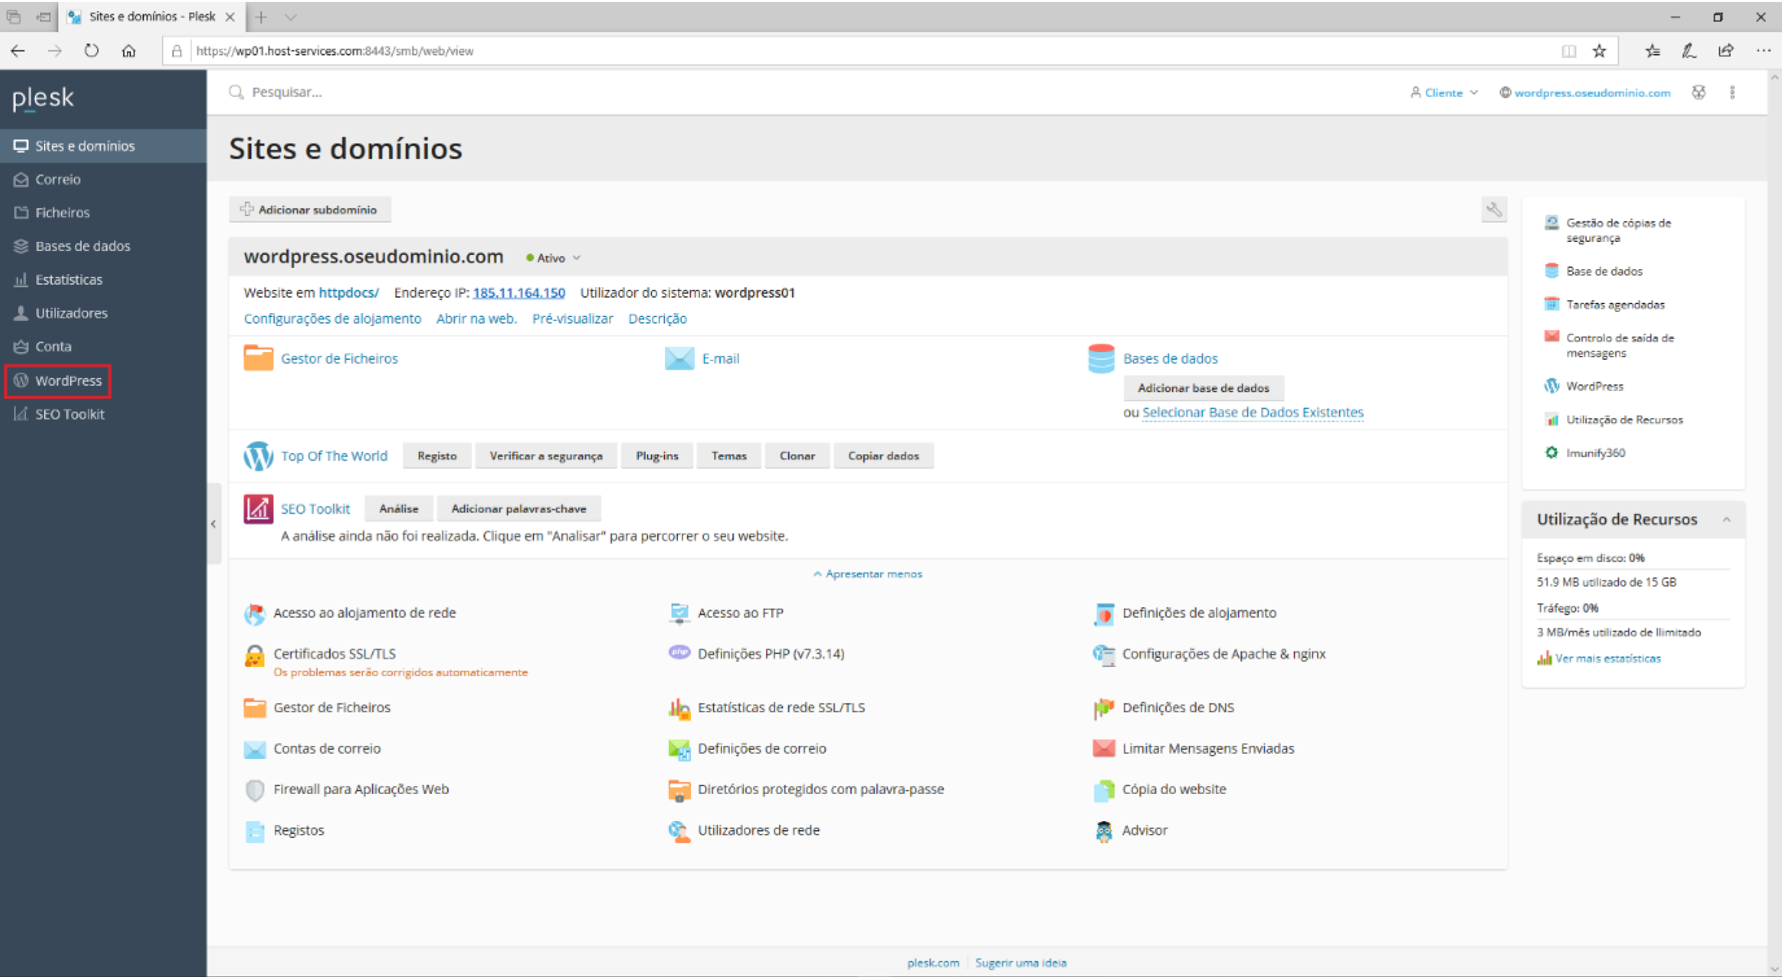Click the Advisor owl icon
The width and height of the screenshot is (1782, 977).
(1103, 830)
